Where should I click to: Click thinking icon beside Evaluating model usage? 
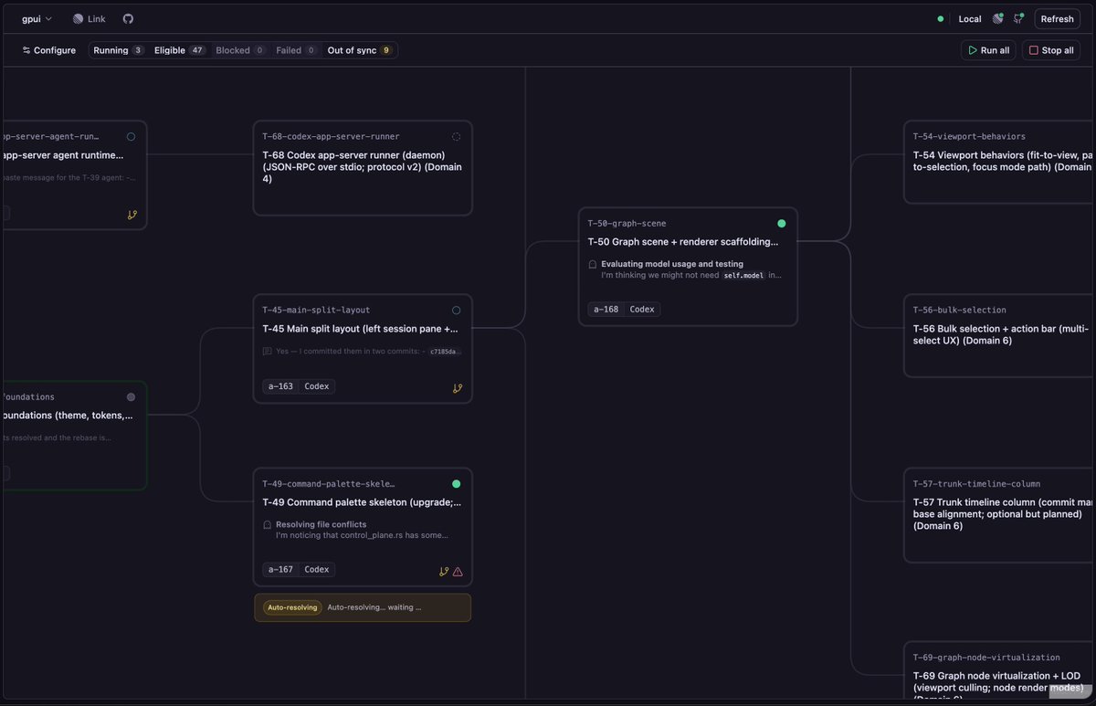pyautogui.click(x=593, y=264)
